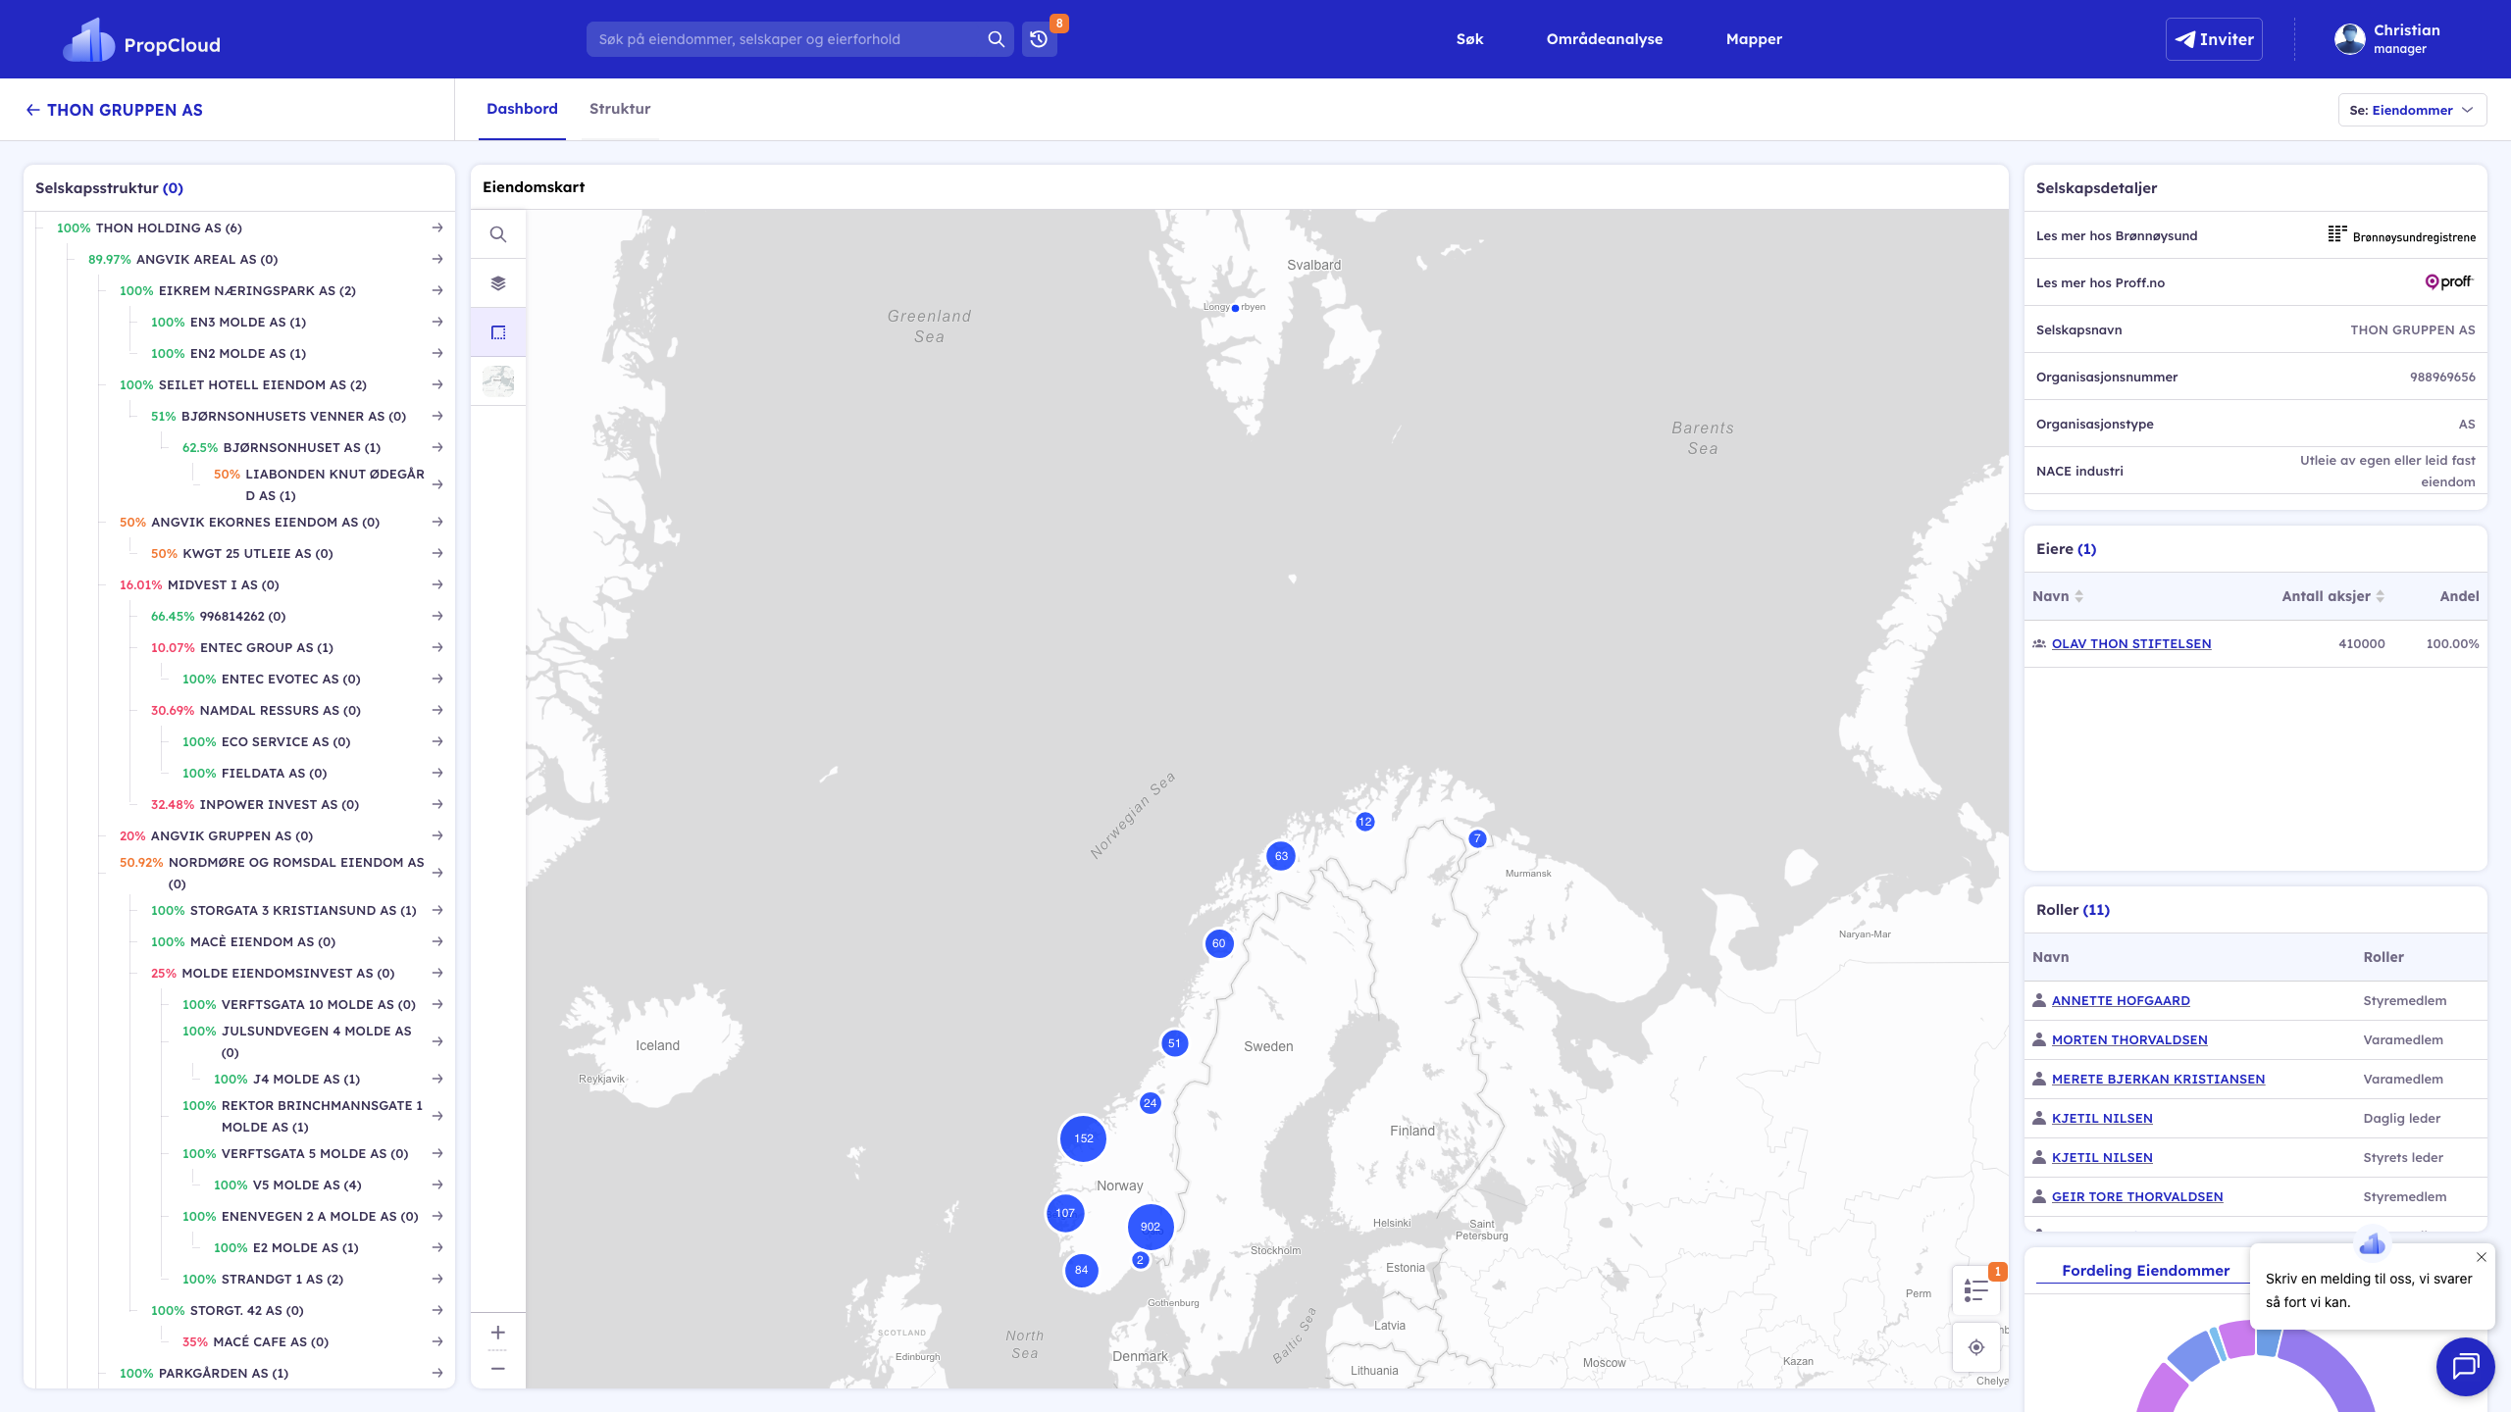Open the Se: Eiendommer dropdown
Image resolution: width=2511 pixels, height=1412 pixels.
coord(2412,110)
